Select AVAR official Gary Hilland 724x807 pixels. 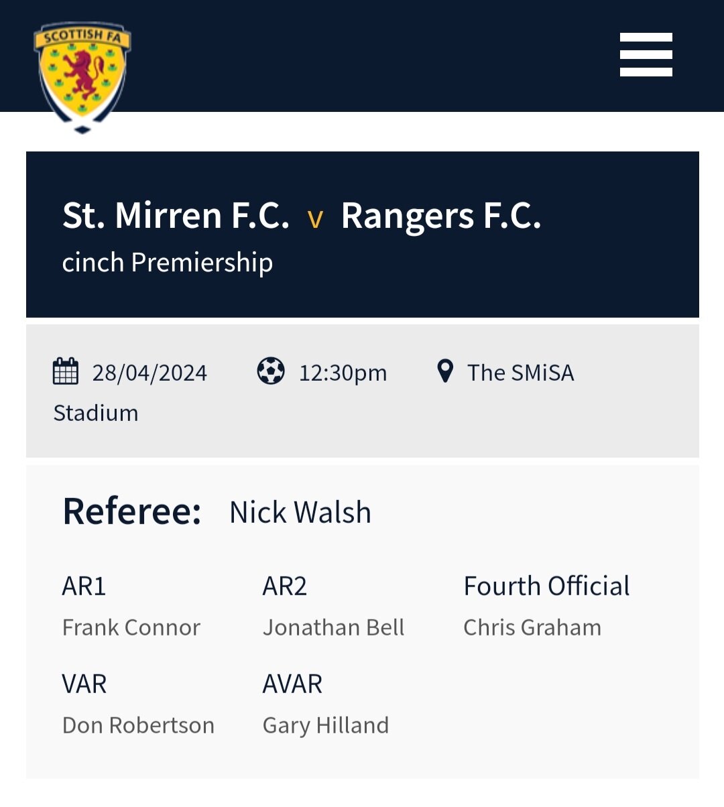tap(326, 726)
